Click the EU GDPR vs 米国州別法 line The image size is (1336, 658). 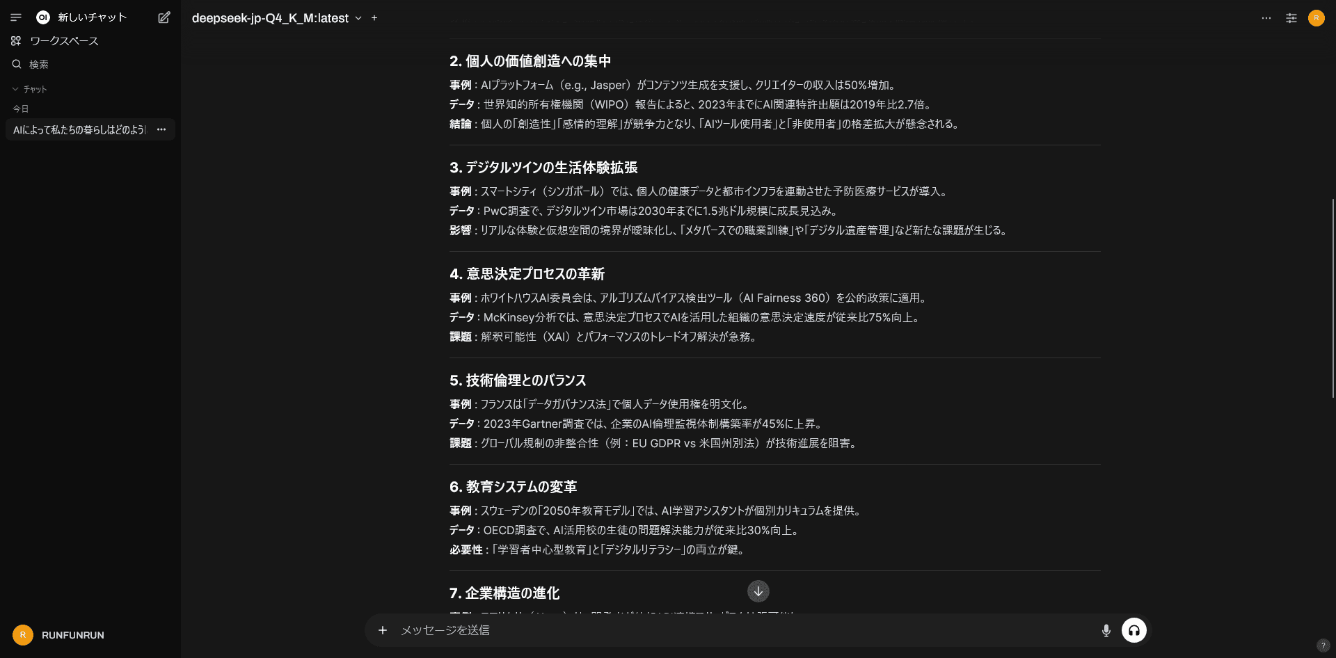655,443
